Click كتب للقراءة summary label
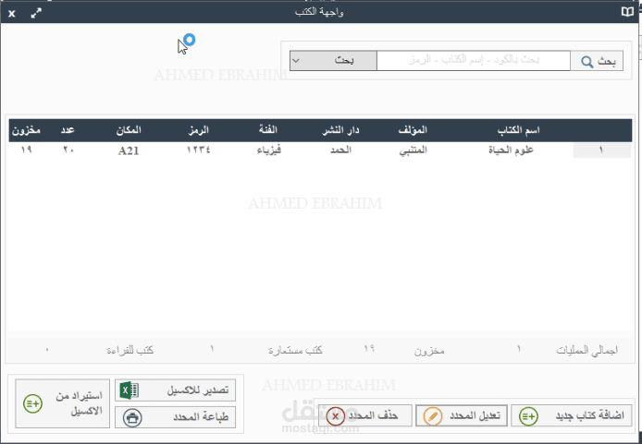Viewport: 642px width, 444px height. pyautogui.click(x=130, y=351)
